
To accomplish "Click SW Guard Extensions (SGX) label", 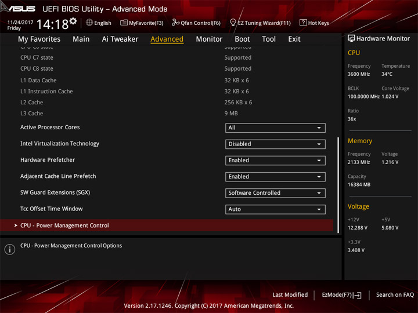I will [x=55, y=192].
